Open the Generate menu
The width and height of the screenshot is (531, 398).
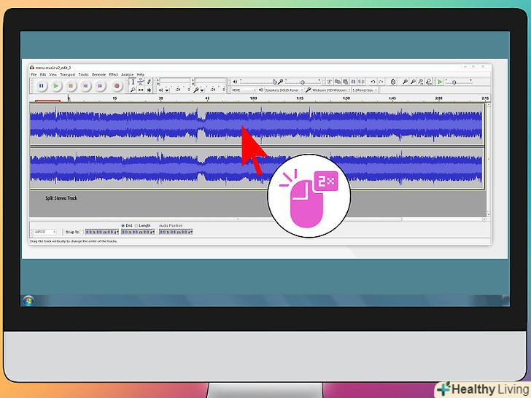click(x=99, y=74)
